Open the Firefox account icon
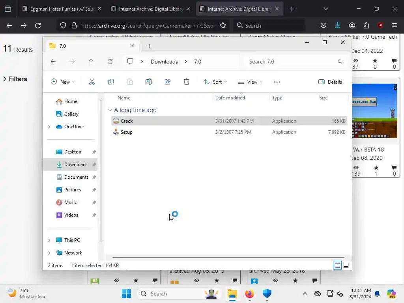Image resolution: width=404 pixels, height=303 pixels. (352, 25)
